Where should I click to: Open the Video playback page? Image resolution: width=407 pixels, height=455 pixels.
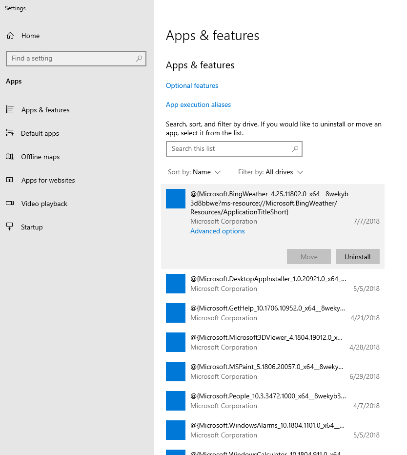click(x=44, y=204)
